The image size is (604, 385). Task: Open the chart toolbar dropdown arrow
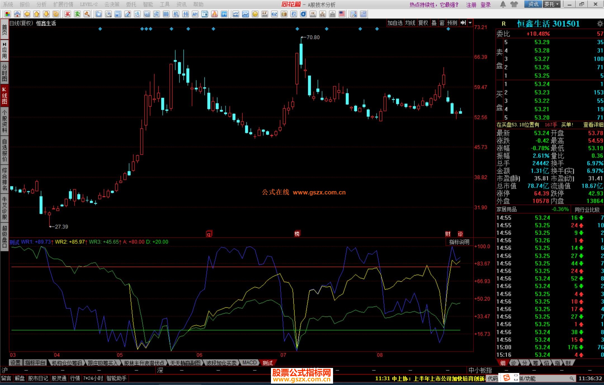pos(470,23)
